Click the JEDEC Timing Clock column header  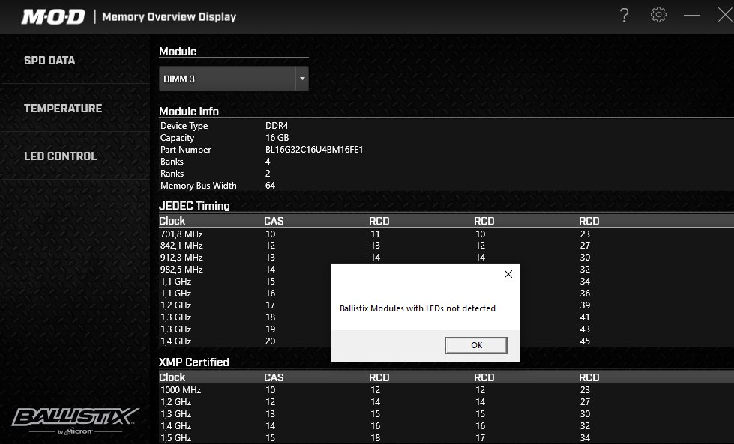172,221
